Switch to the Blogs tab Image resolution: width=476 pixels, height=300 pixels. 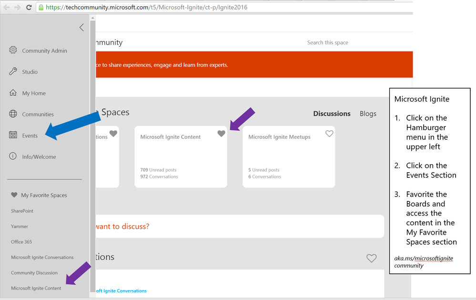368,114
